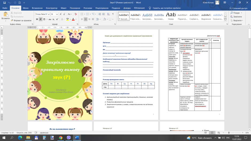Open the Ribbon Display Options
The width and height of the screenshot is (251, 141).
pyautogui.click(x=225, y=3)
